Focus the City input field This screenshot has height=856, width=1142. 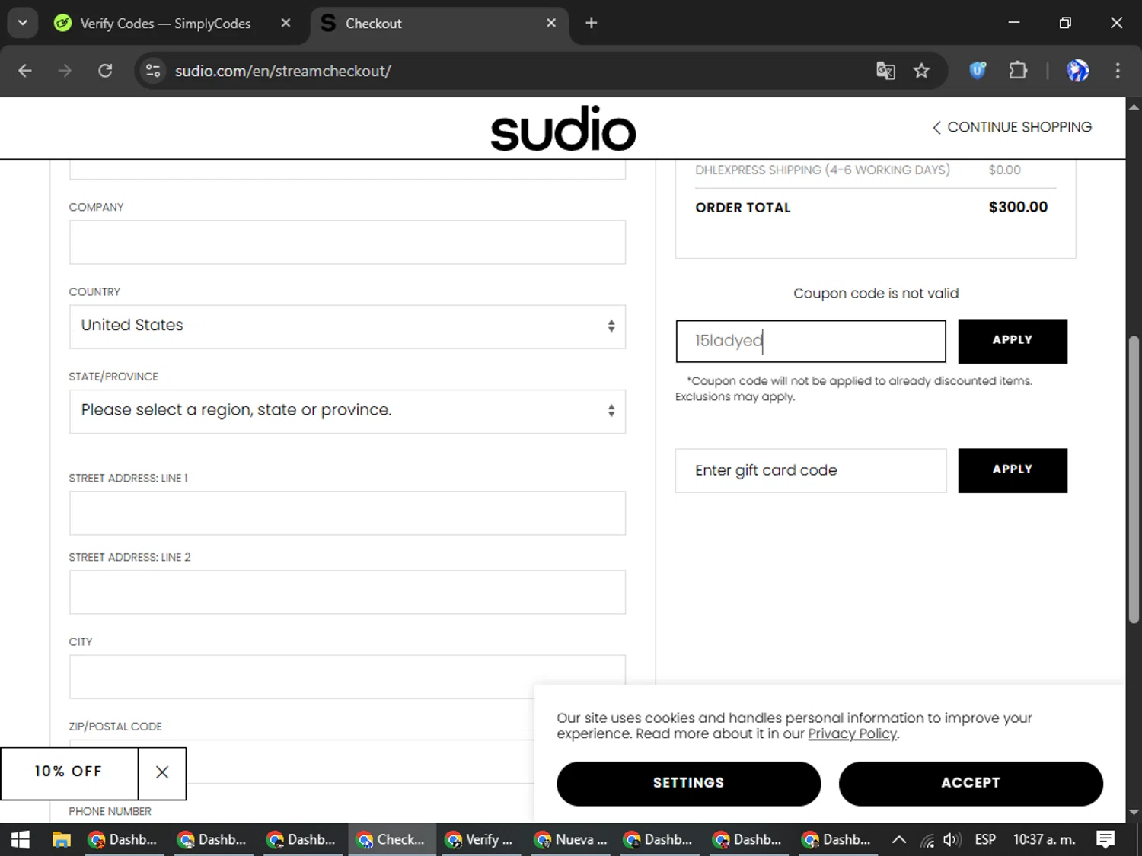click(x=347, y=676)
